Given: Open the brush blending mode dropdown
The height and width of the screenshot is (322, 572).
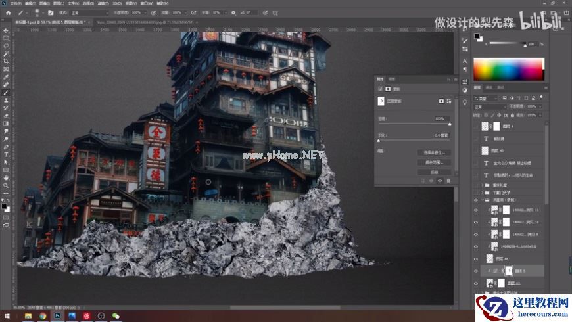Looking at the screenshot, I should (x=89, y=12).
